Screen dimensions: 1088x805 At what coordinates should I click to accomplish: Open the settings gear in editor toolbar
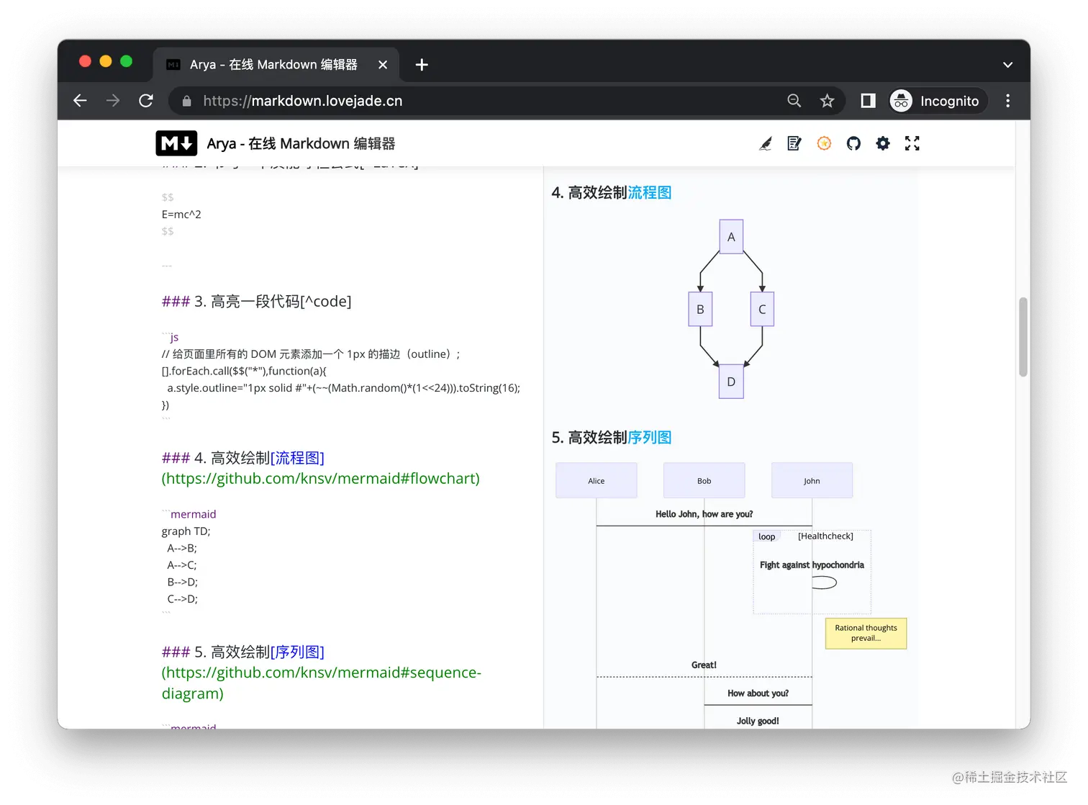[x=882, y=143]
